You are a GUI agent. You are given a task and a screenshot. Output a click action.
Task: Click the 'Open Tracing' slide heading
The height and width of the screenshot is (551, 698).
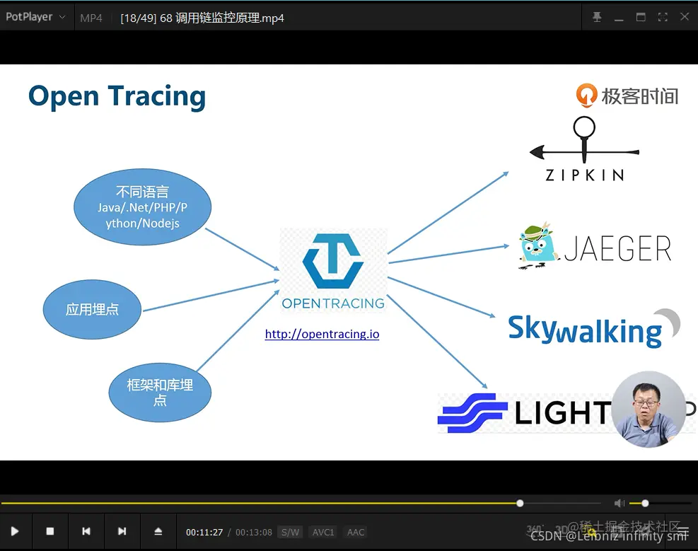tap(117, 96)
